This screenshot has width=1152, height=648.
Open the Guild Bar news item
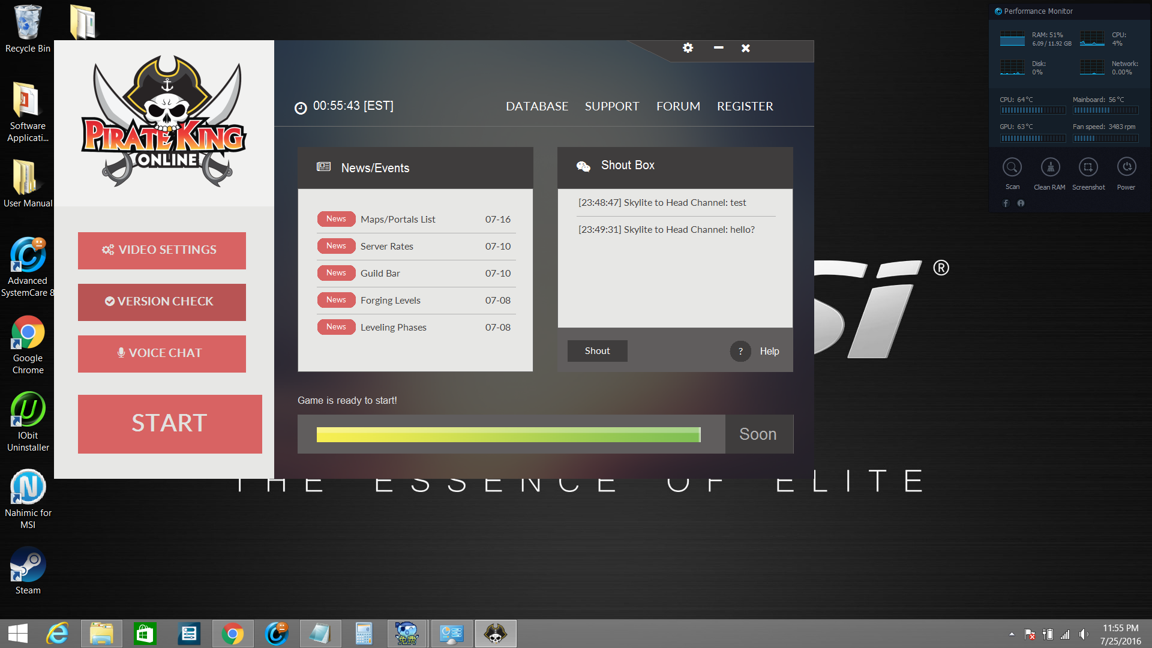(416, 274)
